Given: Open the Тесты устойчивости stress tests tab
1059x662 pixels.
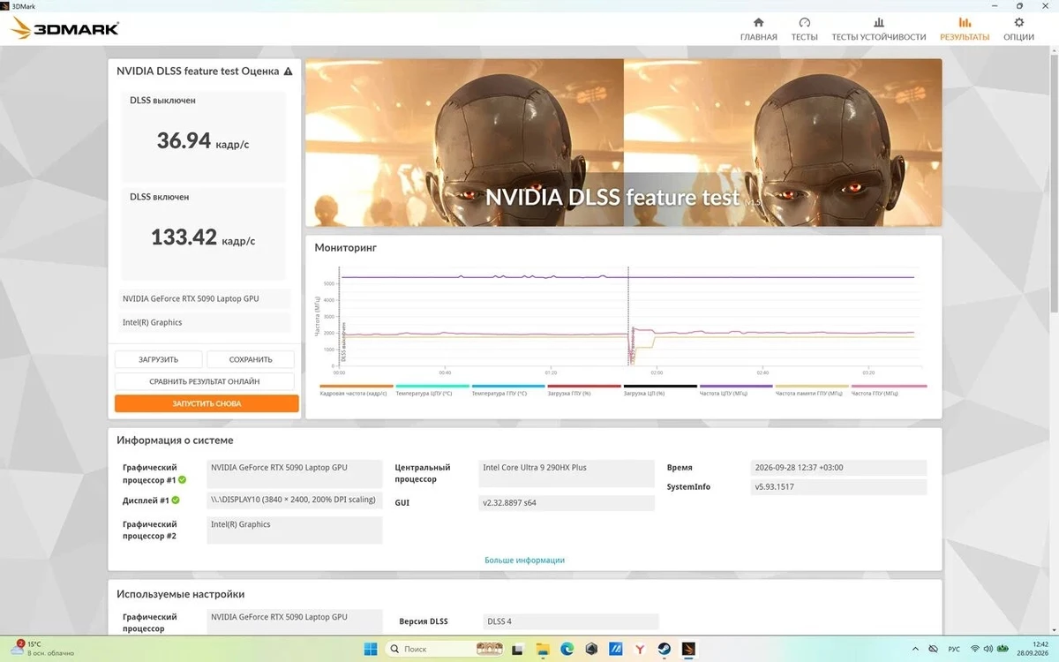Looking at the screenshot, I should 878,29.
